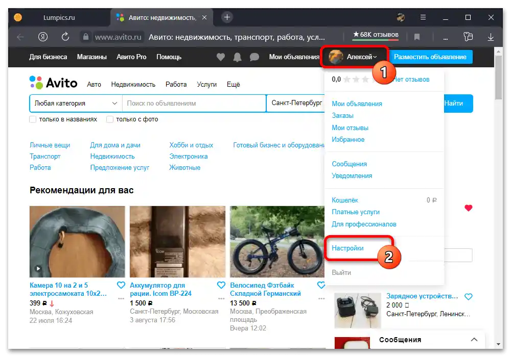Open the Животные category
The image size is (511, 357).
coord(185,168)
